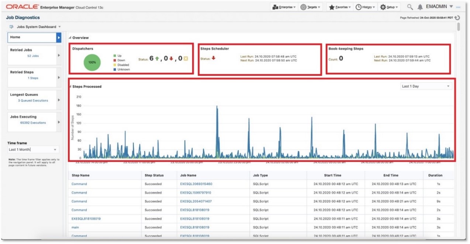Open the Setup menu

point(390,7)
